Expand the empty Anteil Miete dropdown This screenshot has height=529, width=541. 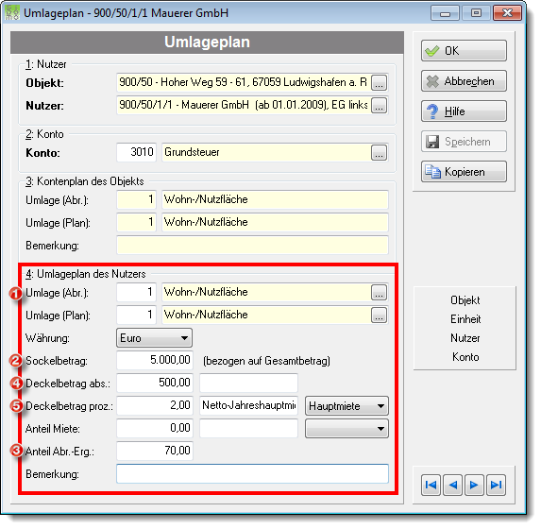[x=347, y=429]
